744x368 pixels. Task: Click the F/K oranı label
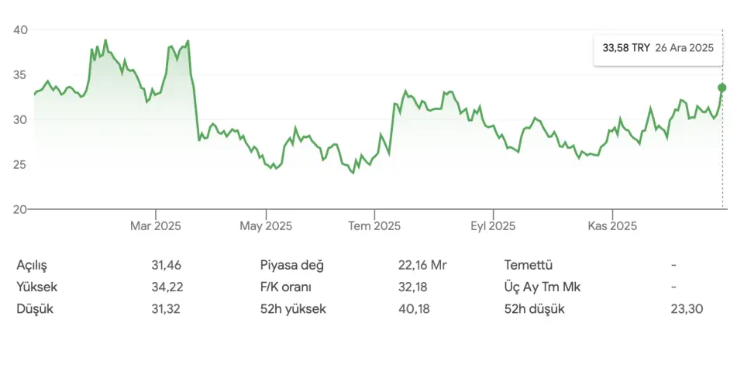286,287
